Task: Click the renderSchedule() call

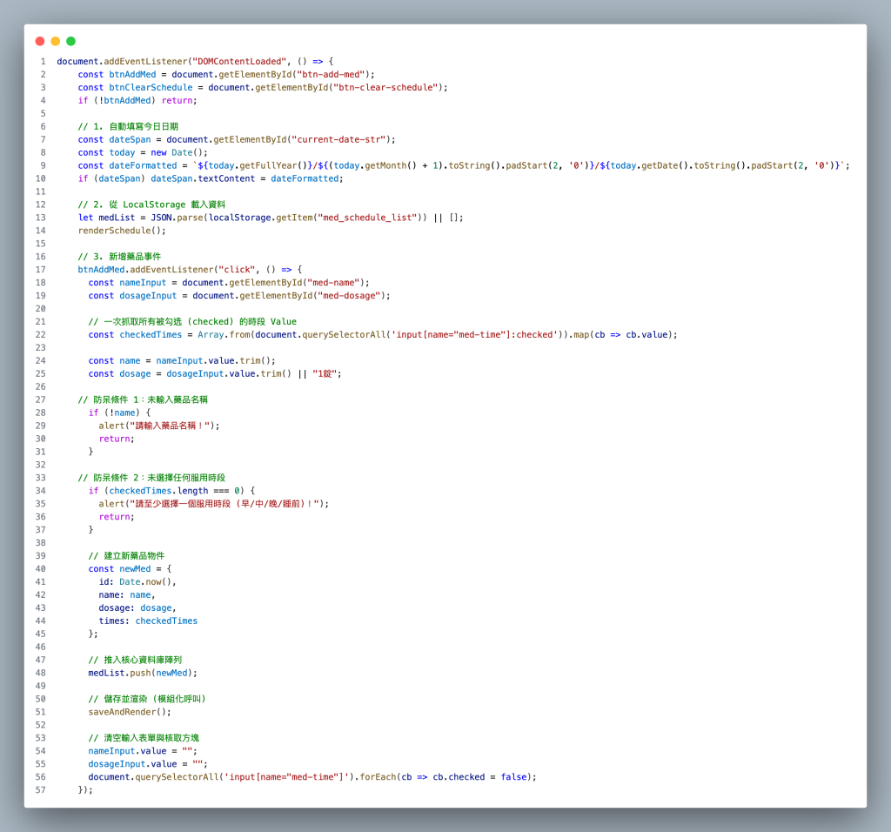Action: (122, 231)
